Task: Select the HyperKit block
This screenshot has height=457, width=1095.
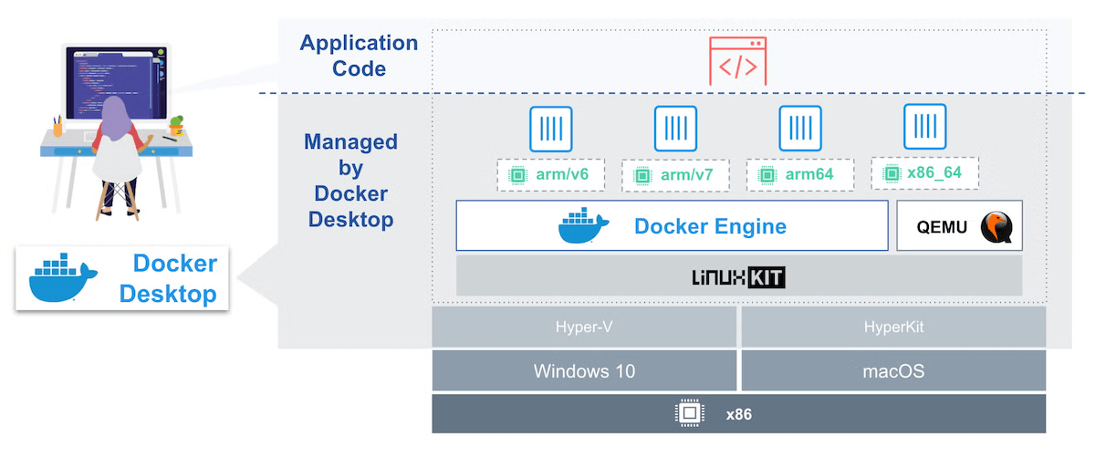Action: point(892,327)
